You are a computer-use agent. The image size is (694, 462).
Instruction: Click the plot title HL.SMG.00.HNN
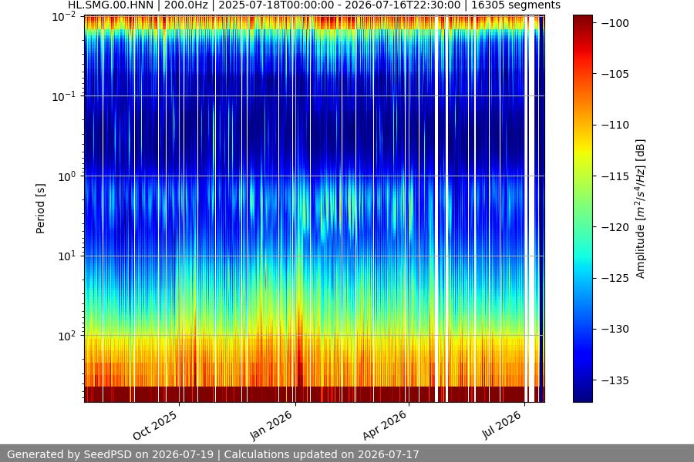tap(110, 5)
